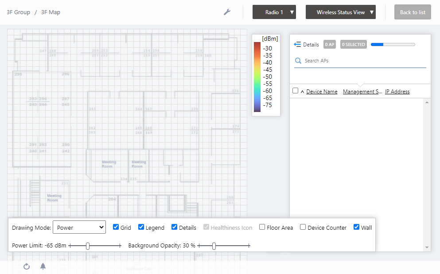Open the notifications bell icon
This screenshot has width=440, height=274.
43,266
